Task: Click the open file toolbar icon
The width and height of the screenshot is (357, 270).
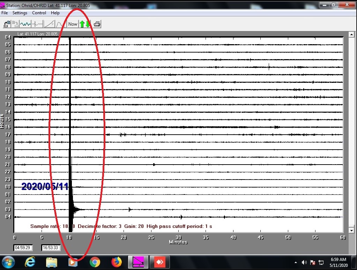Action: point(7,24)
